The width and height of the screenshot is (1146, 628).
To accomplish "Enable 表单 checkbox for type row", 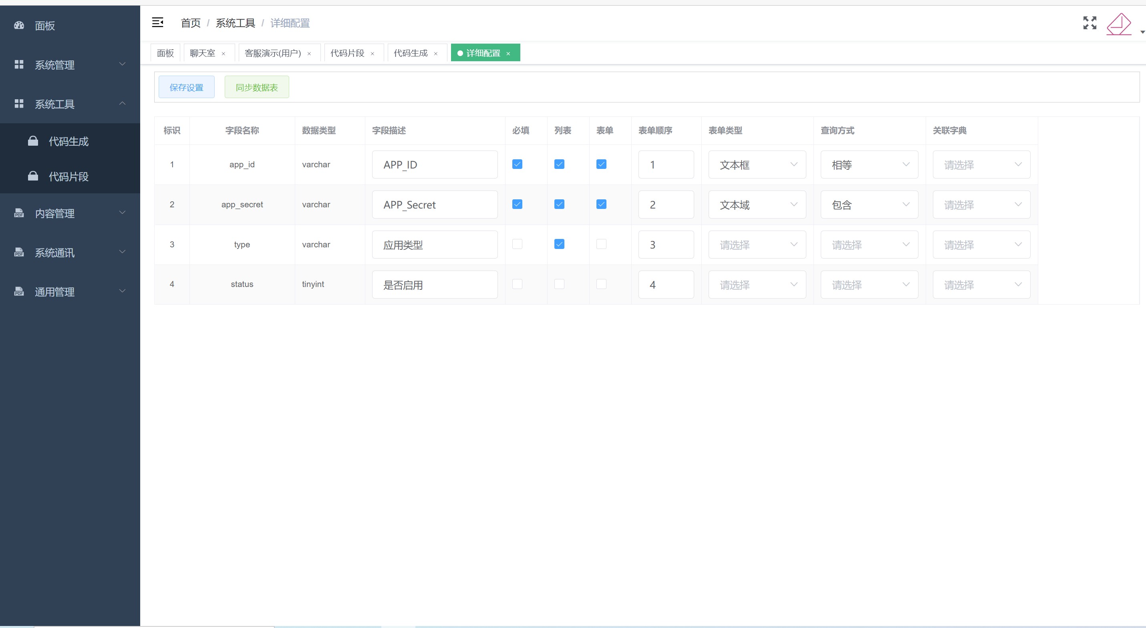I will [x=601, y=244].
